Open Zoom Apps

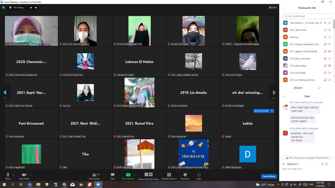point(199,176)
